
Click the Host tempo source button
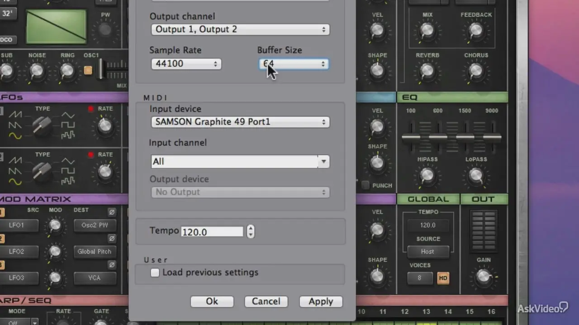click(x=427, y=251)
